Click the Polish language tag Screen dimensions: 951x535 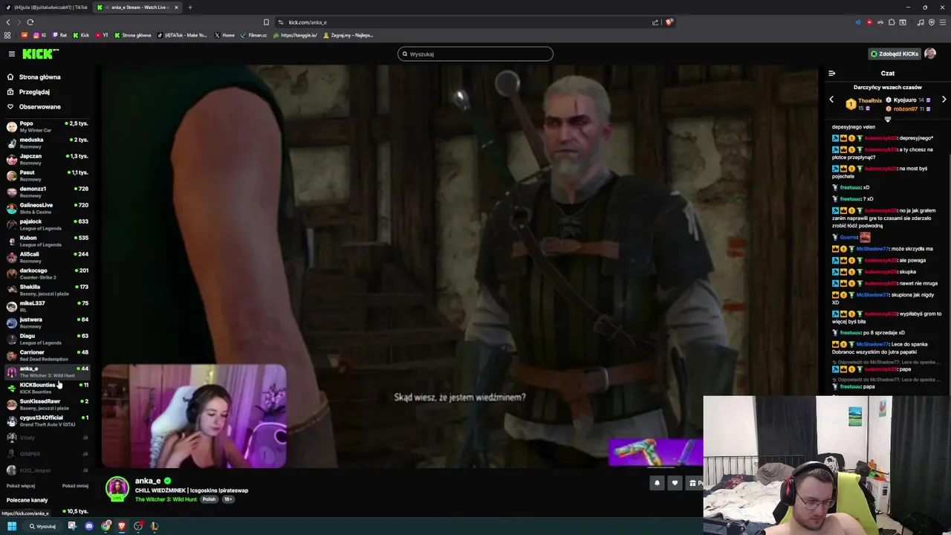(210, 499)
